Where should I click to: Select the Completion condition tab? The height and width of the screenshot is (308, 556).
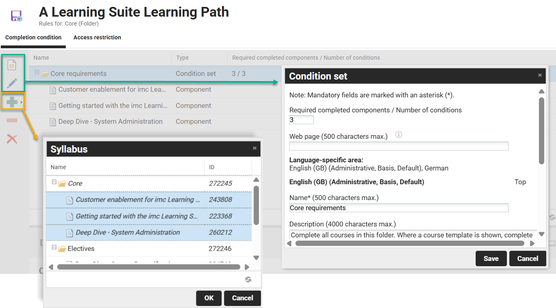33,37
